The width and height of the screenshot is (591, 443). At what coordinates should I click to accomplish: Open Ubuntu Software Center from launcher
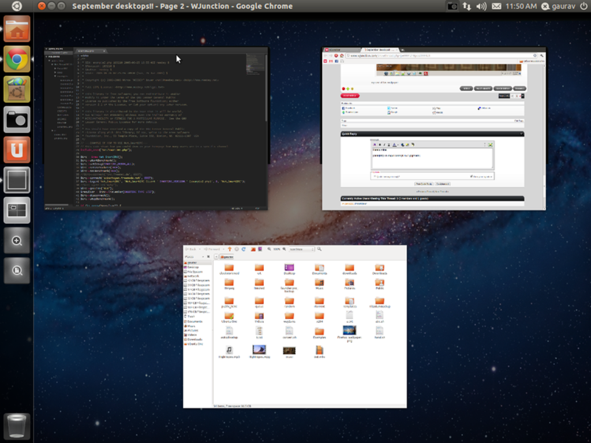(17, 89)
